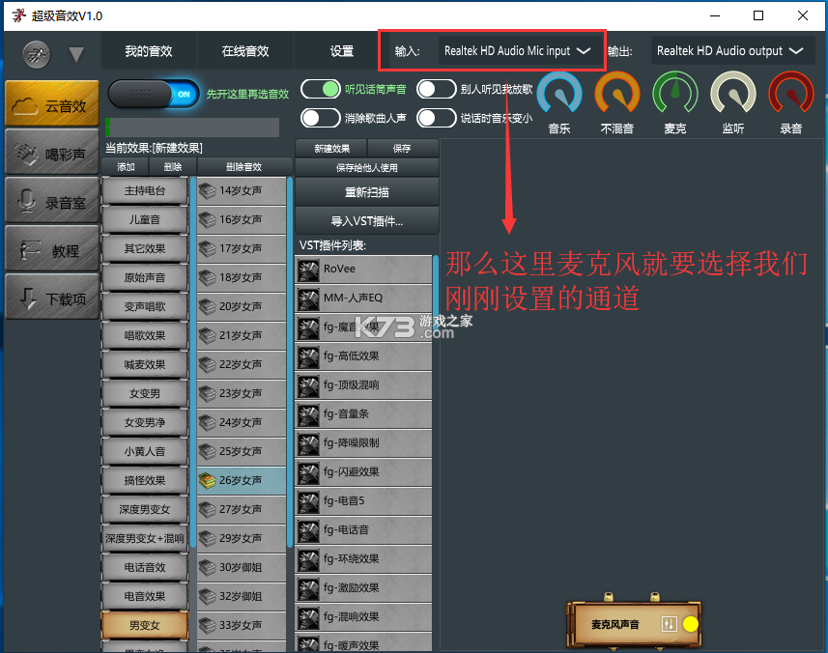Click the 30岁御姐 preset icon
The height and width of the screenshot is (653, 828).
point(207,567)
